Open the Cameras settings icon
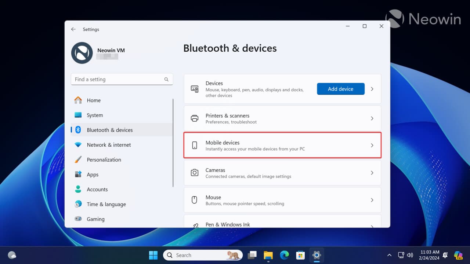Viewport: 470px width, 264px height. (194, 172)
